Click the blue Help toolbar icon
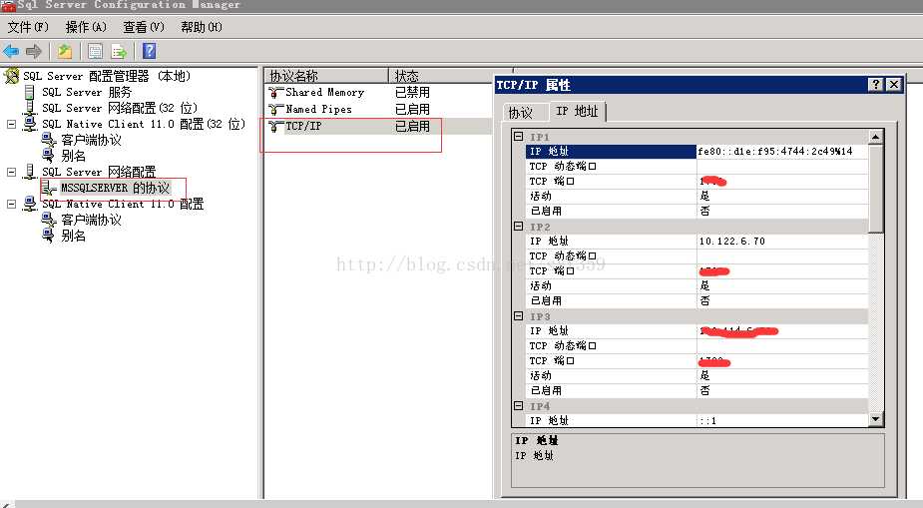Image resolution: width=923 pixels, height=508 pixels. click(x=150, y=51)
